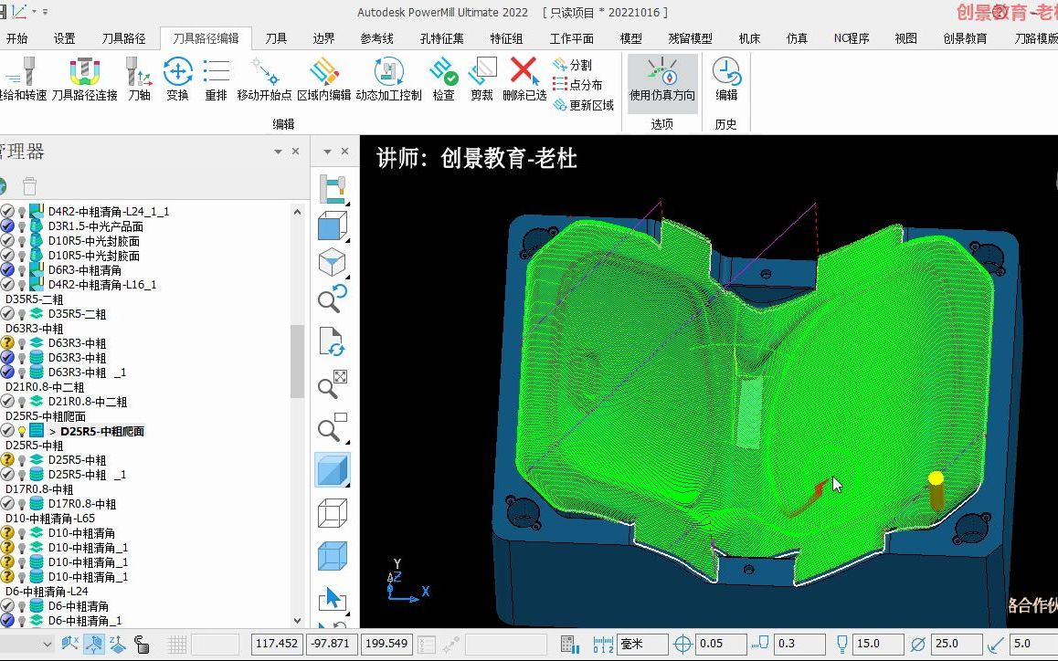Click the zoom refresh magnifier icon
This screenshot has height=661, width=1058.
coord(332,299)
